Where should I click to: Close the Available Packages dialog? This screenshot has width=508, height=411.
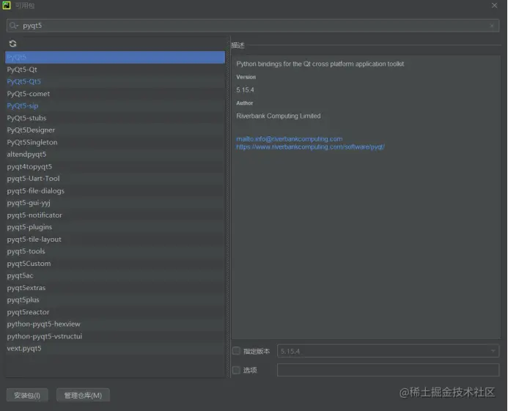pos(494,6)
